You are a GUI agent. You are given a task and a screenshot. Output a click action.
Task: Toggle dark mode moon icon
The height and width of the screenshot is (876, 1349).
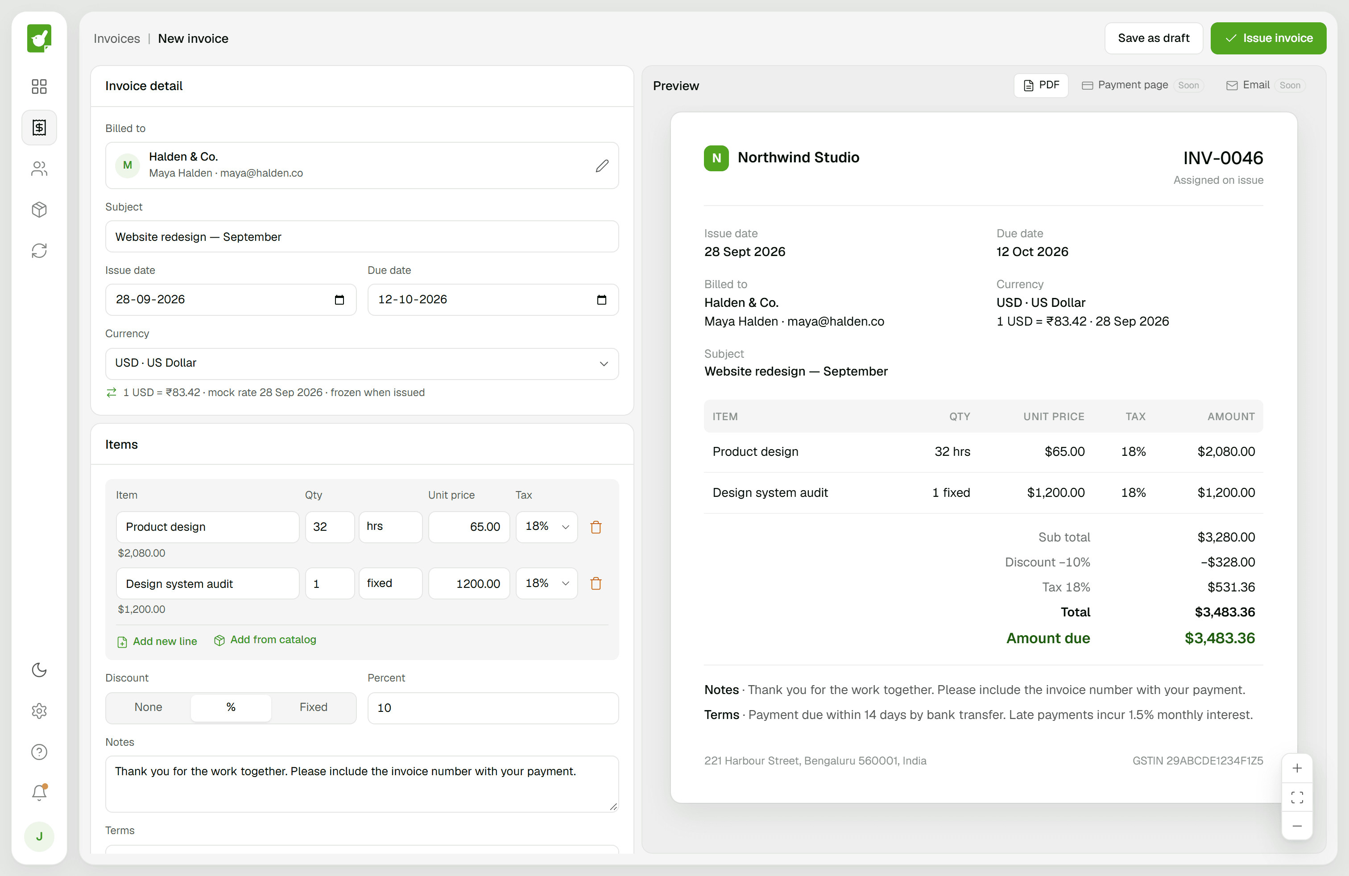coord(39,670)
